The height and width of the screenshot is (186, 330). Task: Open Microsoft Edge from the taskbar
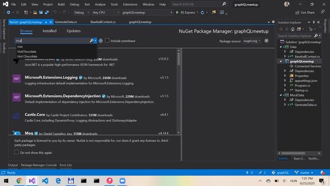(58, 181)
